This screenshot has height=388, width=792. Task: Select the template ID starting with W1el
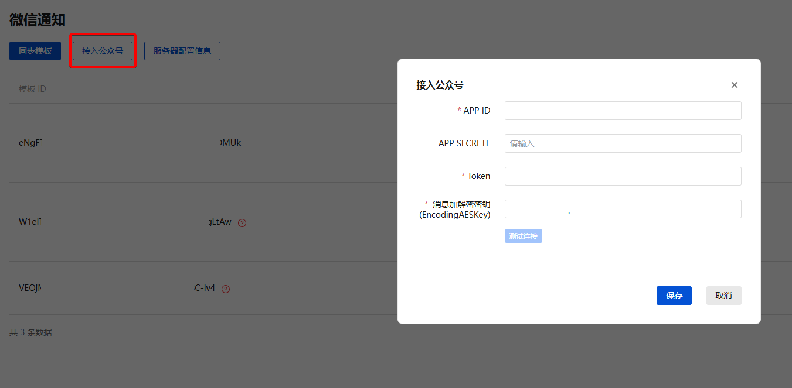(125, 222)
